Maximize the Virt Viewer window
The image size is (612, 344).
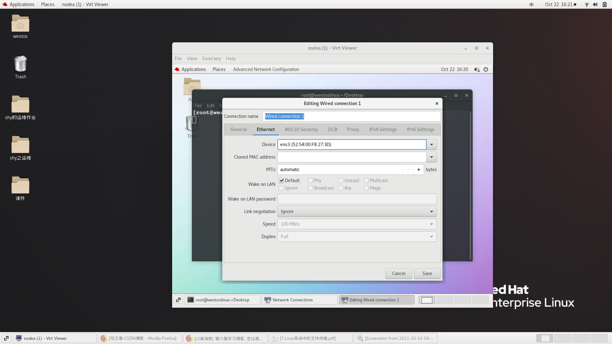coord(477,48)
